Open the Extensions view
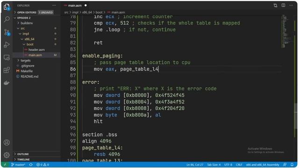The width and height of the screenshot is (299, 168). pos(7,70)
